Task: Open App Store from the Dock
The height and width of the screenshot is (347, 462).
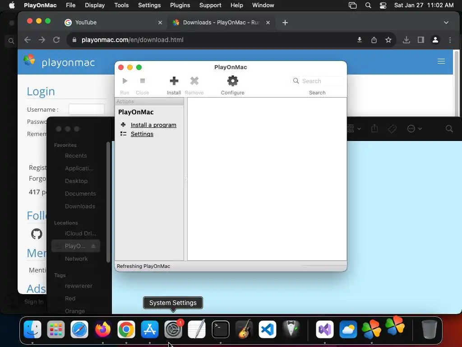Action: pyautogui.click(x=150, y=329)
